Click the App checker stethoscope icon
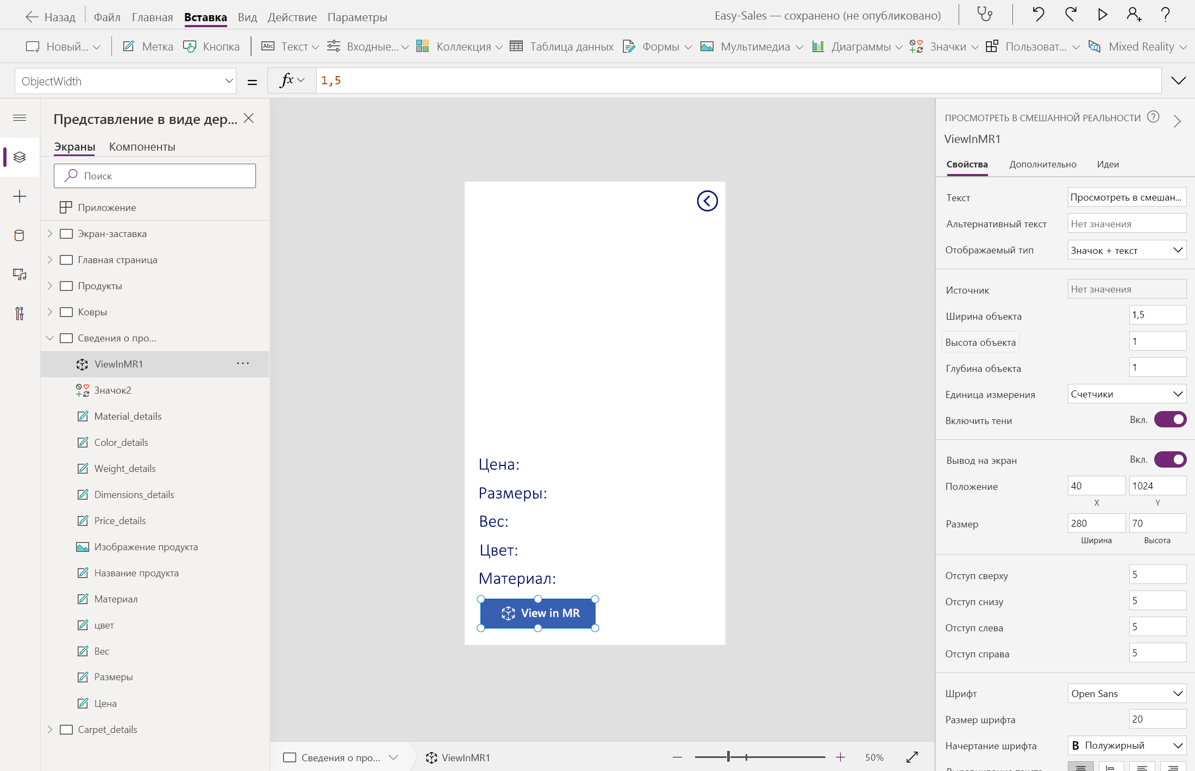Viewport: 1195px width, 771px height. (985, 15)
